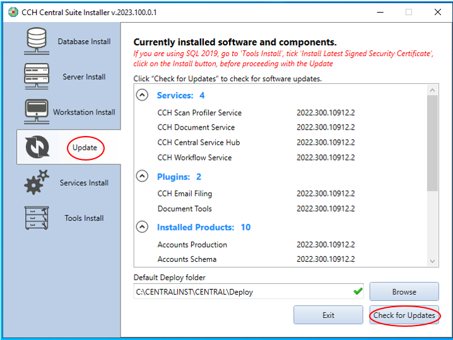Switch to Workstation Install tab
The width and height of the screenshot is (453, 340).
(x=69, y=112)
